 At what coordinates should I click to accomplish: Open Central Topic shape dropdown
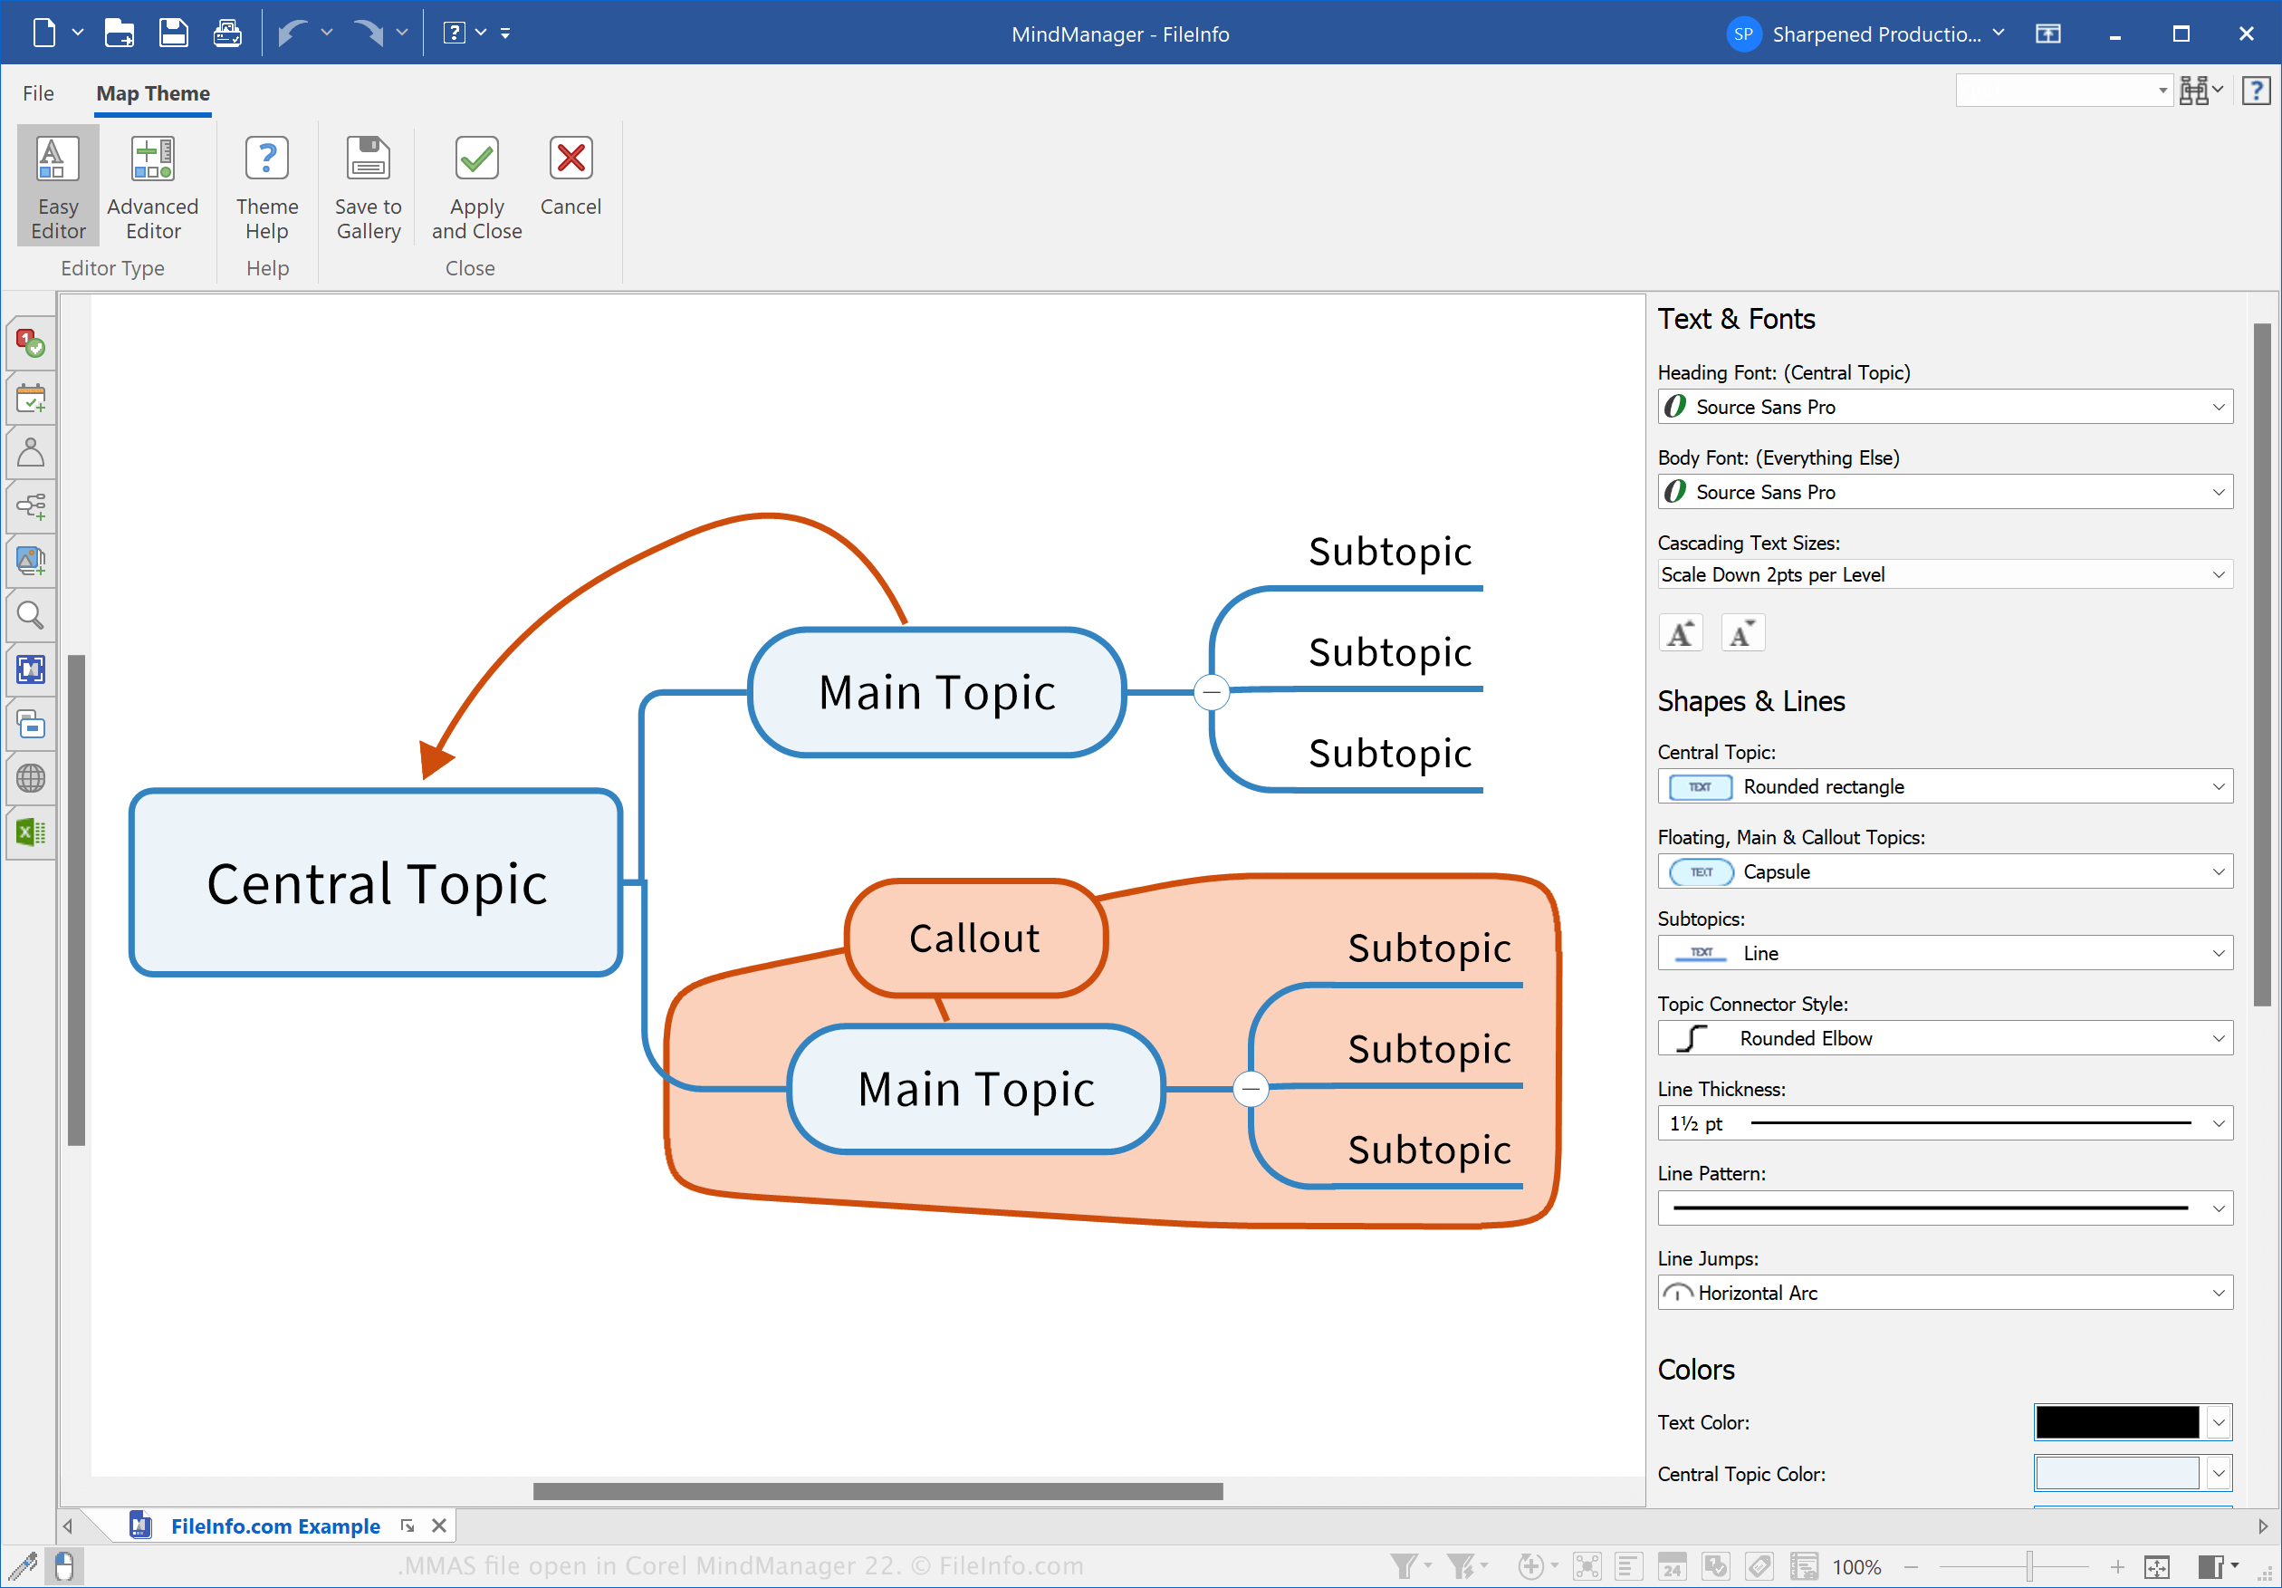pyautogui.click(x=1945, y=786)
